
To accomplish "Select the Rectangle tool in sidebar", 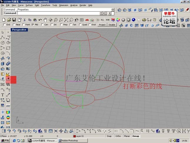I will pyautogui.click(x=8, y=48).
